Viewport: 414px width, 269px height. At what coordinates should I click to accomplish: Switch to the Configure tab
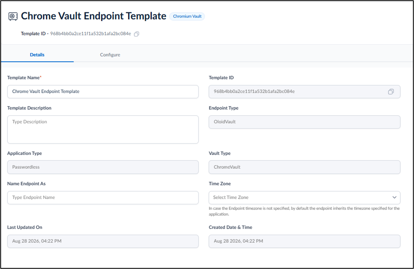coord(110,55)
